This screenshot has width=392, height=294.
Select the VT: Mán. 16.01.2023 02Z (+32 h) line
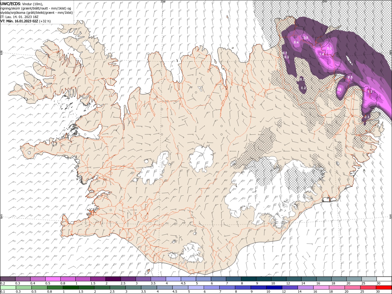(25, 21)
